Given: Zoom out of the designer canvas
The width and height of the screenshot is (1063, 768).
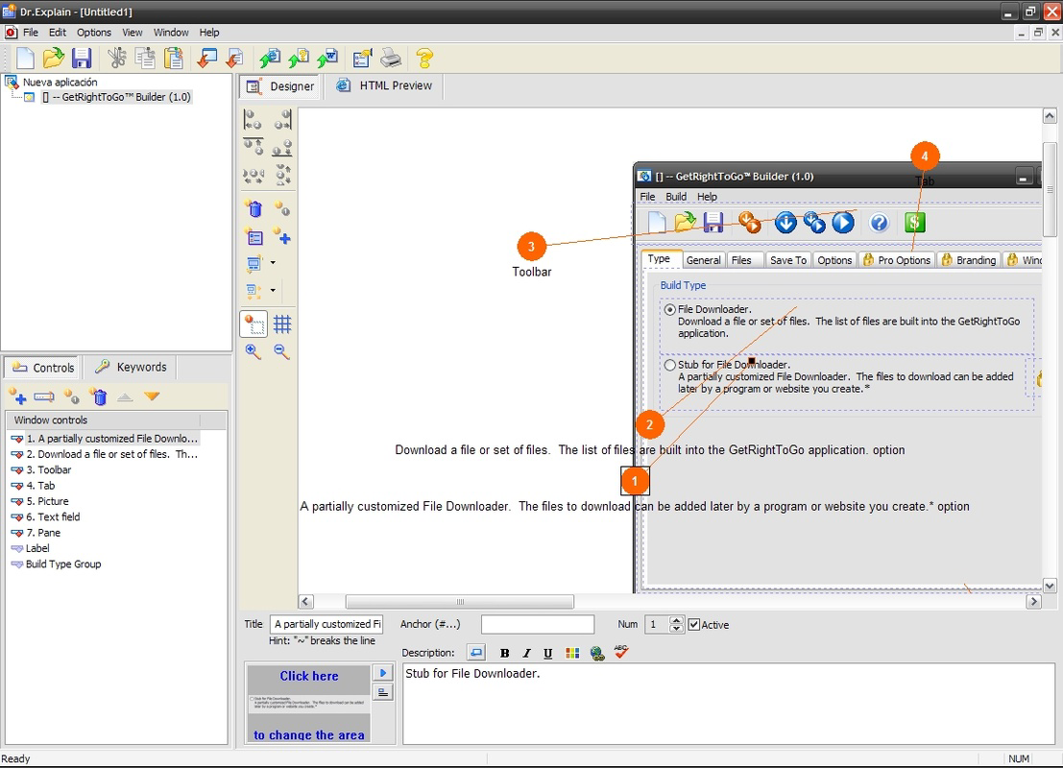Looking at the screenshot, I should click(282, 351).
